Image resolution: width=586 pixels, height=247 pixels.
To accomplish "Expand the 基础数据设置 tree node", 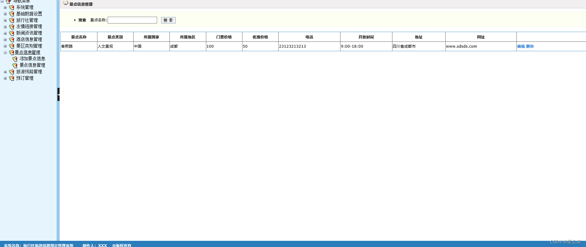I will point(5,14).
